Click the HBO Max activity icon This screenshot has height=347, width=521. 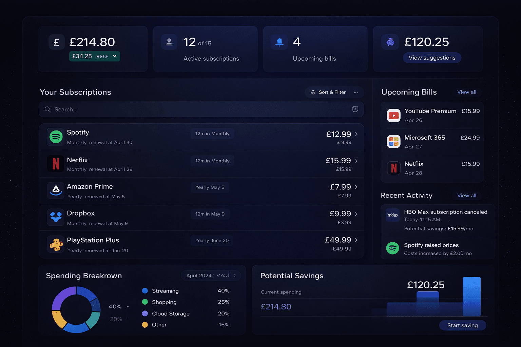(x=393, y=215)
